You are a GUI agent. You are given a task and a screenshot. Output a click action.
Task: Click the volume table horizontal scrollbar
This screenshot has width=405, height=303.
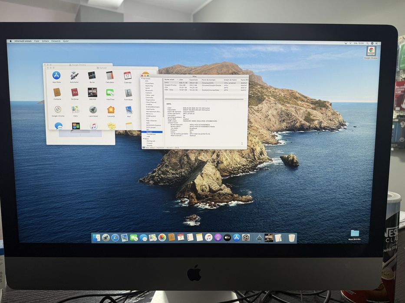204,99
